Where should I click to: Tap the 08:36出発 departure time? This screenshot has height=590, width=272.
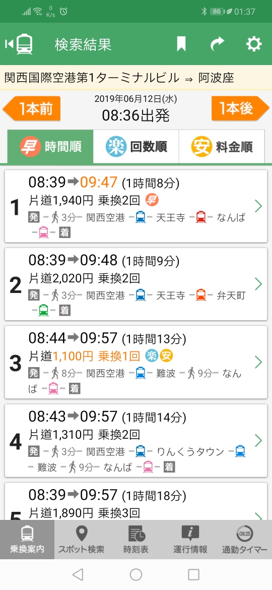[135, 115]
